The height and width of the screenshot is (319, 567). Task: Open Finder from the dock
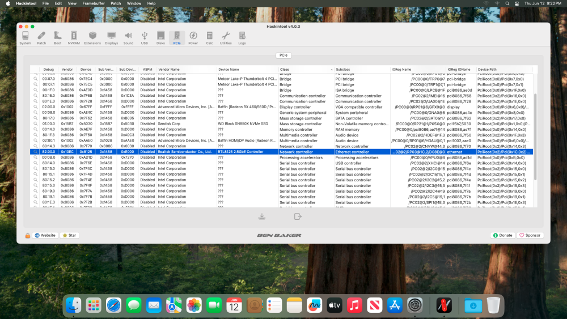pyautogui.click(x=73, y=305)
